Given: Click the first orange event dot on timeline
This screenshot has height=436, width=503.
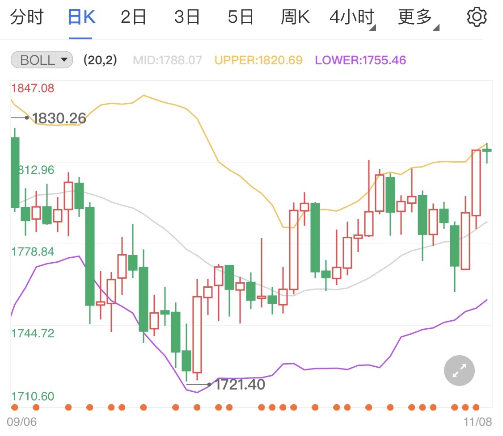Looking at the screenshot, I should pyautogui.click(x=14, y=407).
